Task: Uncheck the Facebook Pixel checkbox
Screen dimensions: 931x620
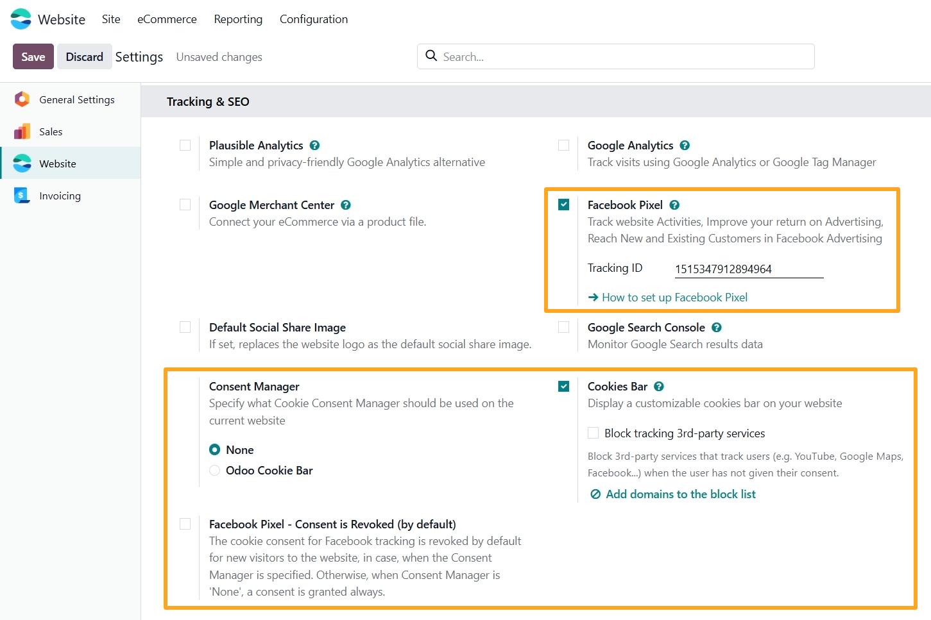Action: point(564,205)
